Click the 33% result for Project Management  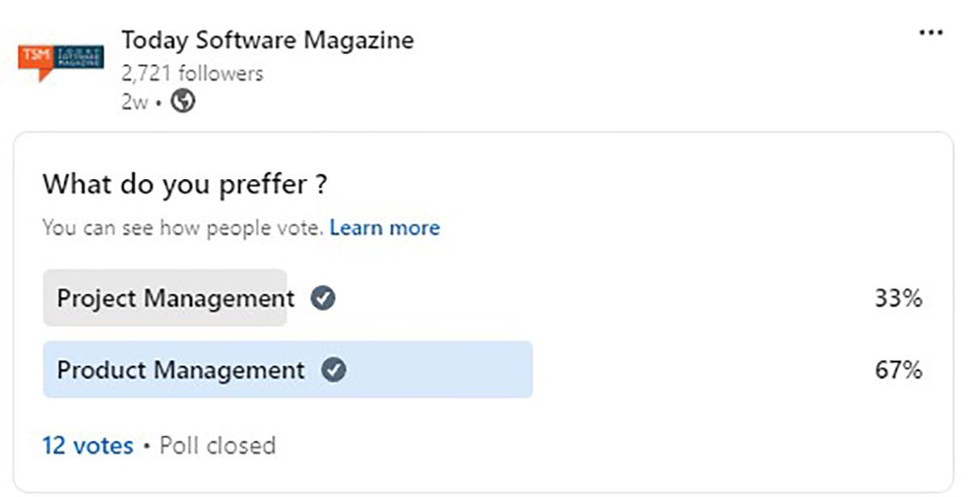898,299
